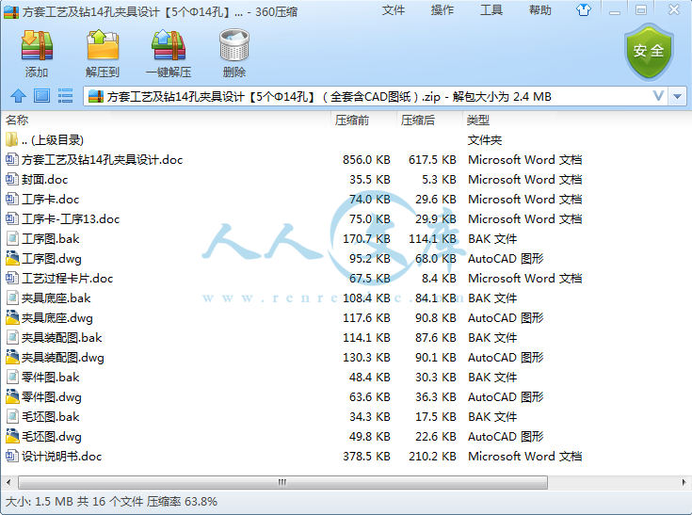Click AutoCAD icon of 零件图.dwg
This screenshot has height=515, width=692.
[12, 396]
